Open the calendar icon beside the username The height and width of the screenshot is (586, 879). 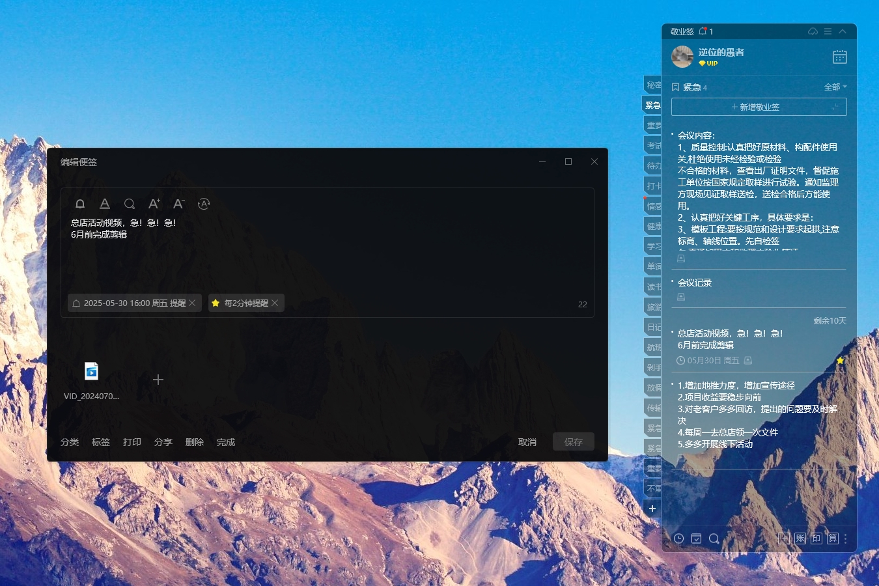[839, 57]
